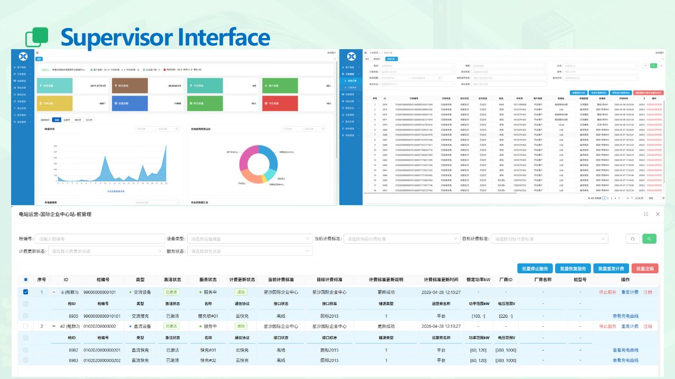Open 订单评价 submenu item in orders sidebar
The width and height of the screenshot is (675, 379).
pyautogui.click(x=352, y=88)
